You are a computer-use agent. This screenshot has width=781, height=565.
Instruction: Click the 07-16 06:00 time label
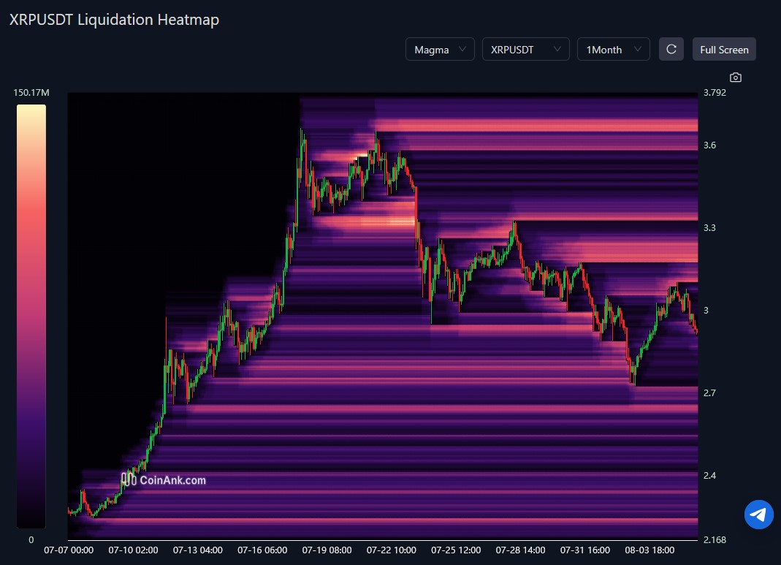click(x=262, y=550)
